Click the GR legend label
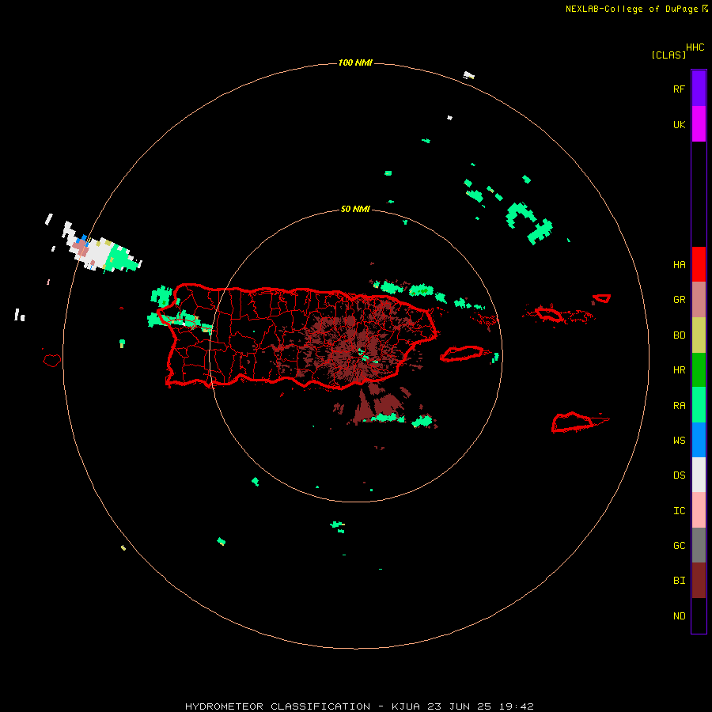The width and height of the screenshot is (712, 712). coord(679,300)
